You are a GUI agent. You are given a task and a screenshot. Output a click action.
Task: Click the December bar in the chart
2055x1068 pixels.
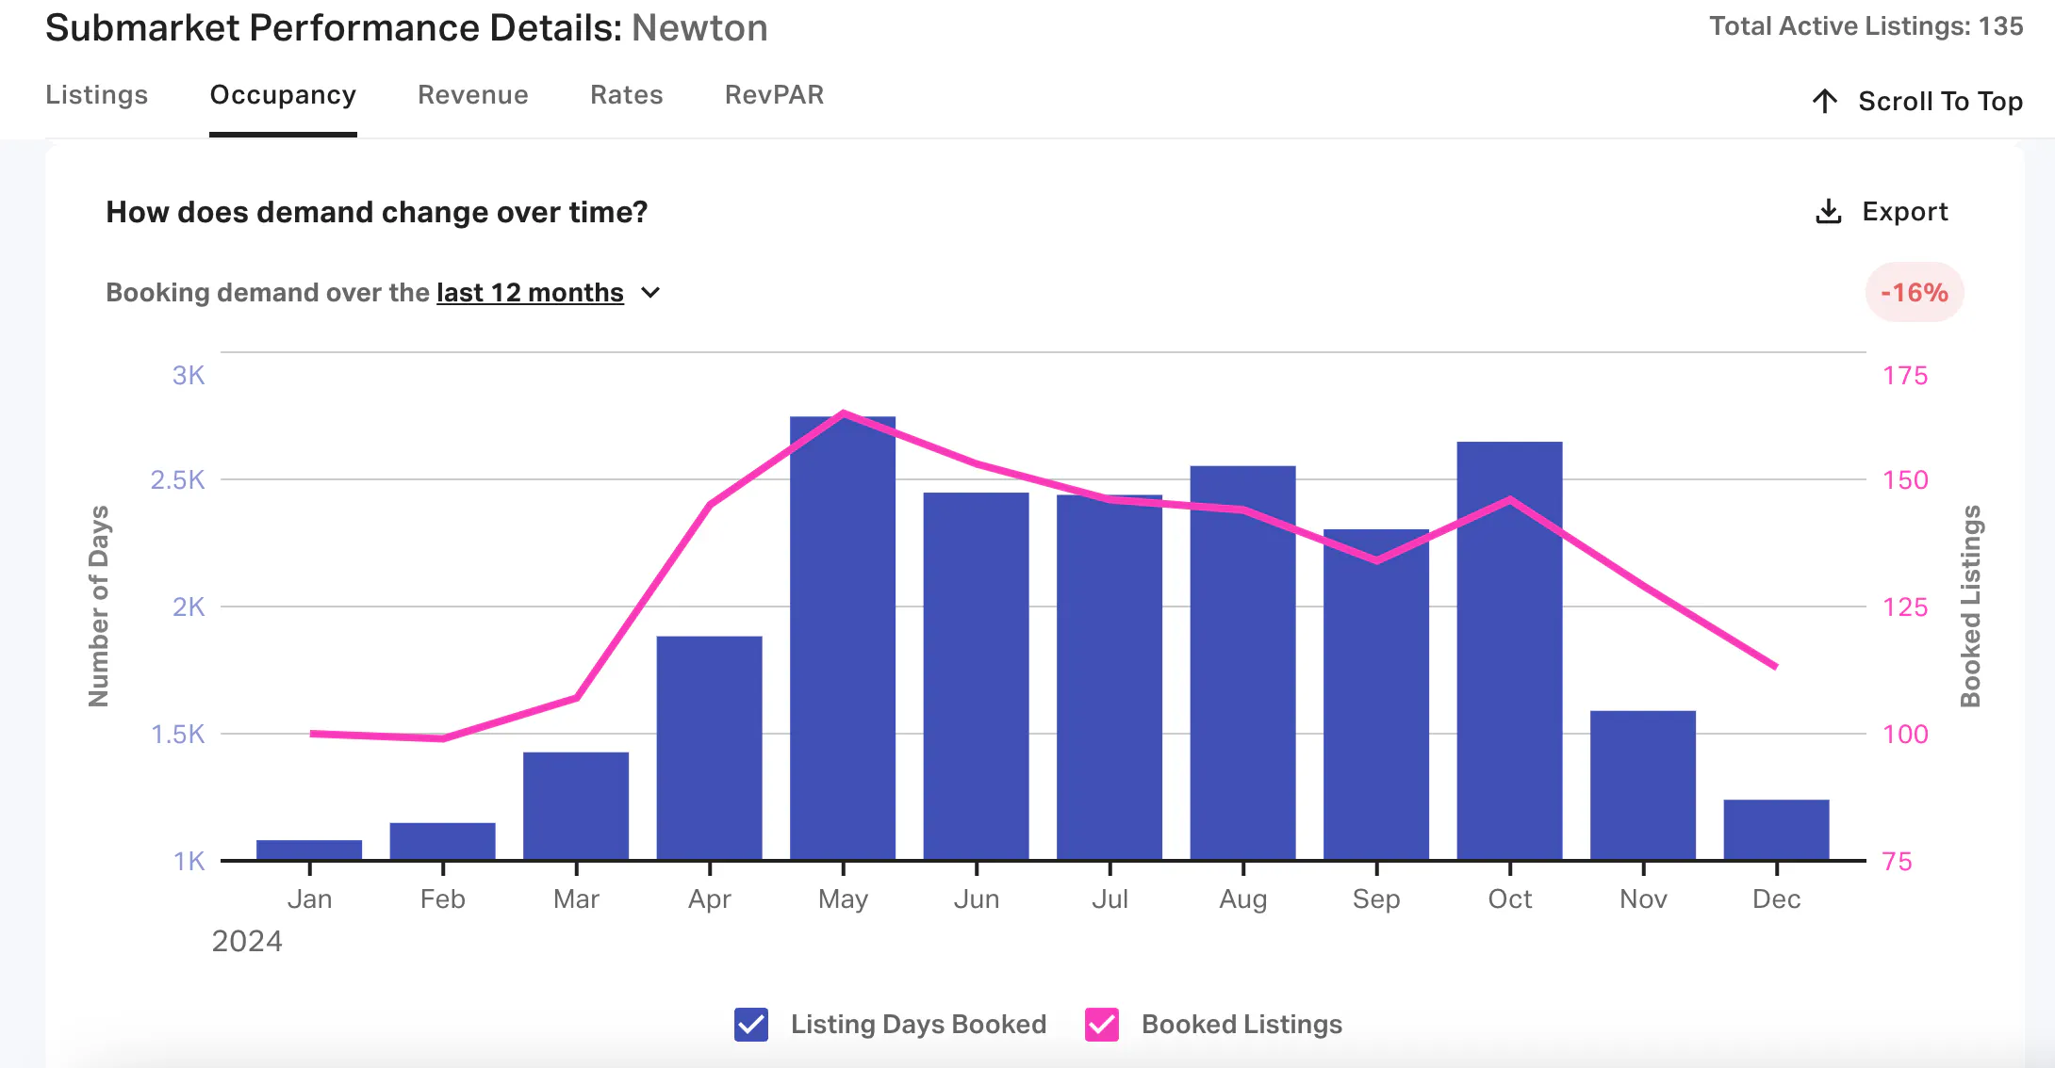1777,830
